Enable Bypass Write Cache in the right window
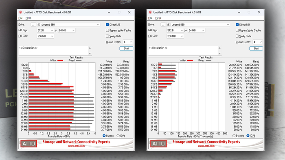 pos(237,30)
